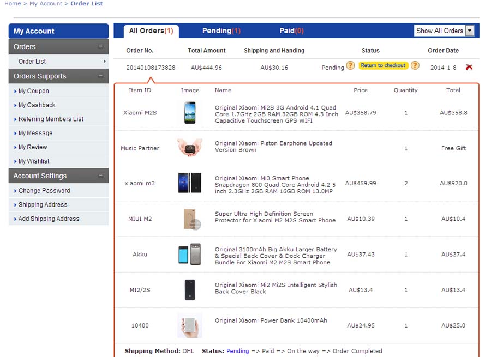Go to My Wishlist page
Viewport: 491px width, 357px height.
click(34, 161)
